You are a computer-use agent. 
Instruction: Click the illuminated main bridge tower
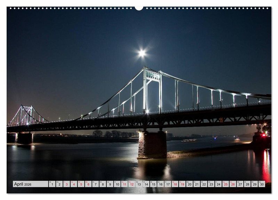coord(153,90)
